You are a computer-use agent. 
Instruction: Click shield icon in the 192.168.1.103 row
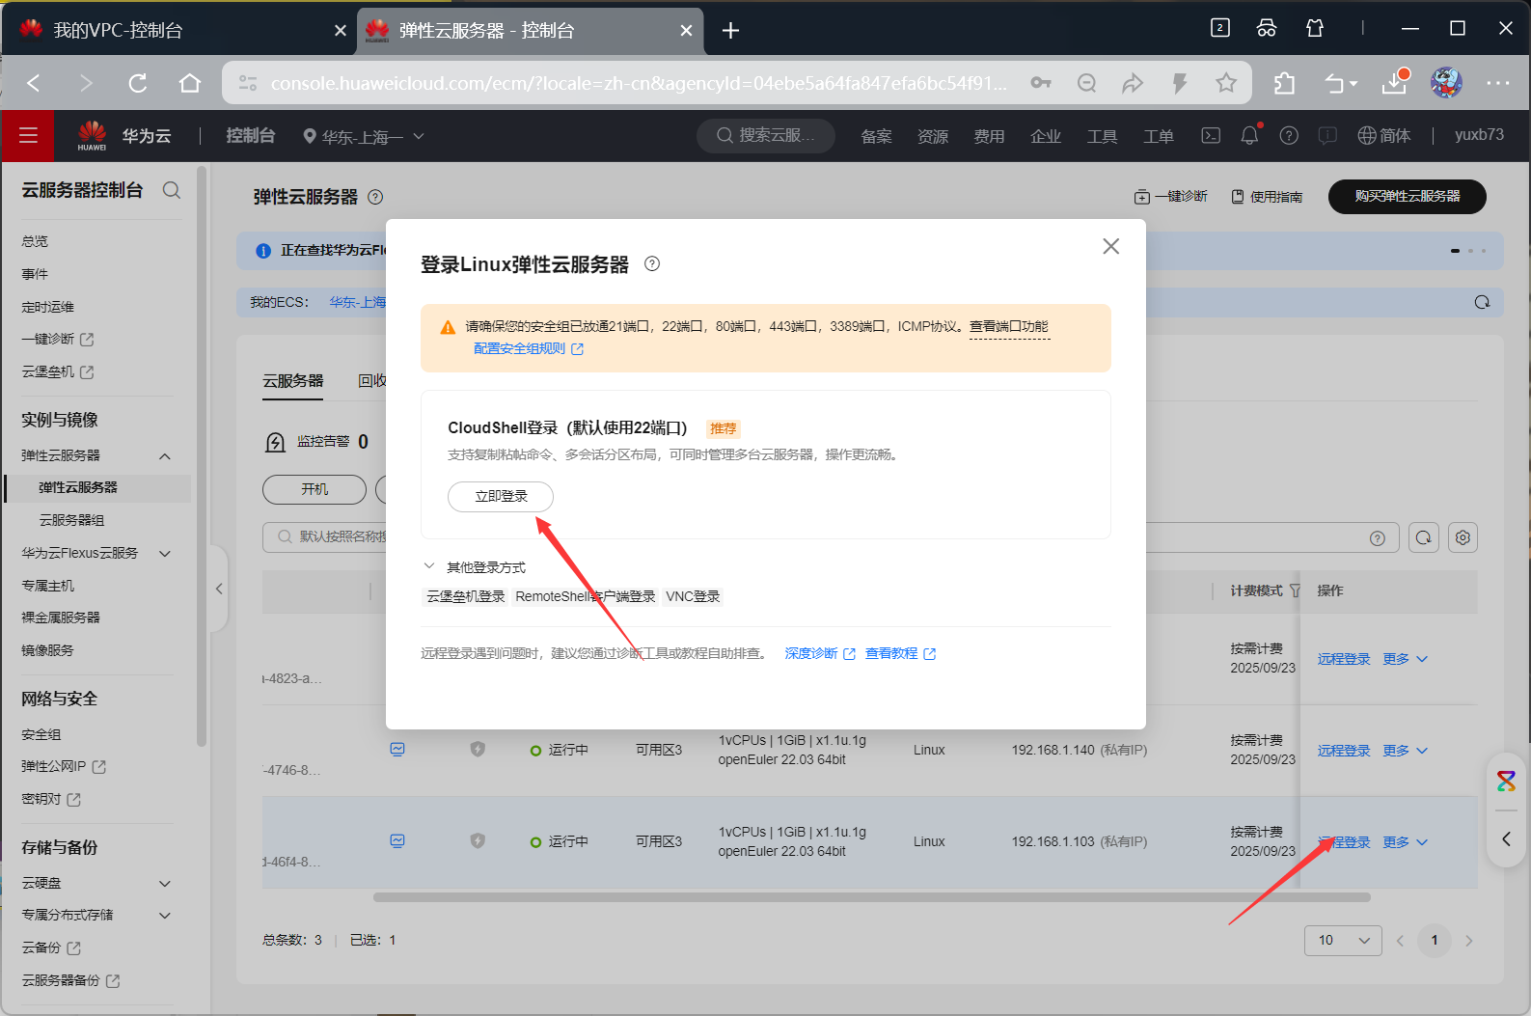[x=478, y=841]
